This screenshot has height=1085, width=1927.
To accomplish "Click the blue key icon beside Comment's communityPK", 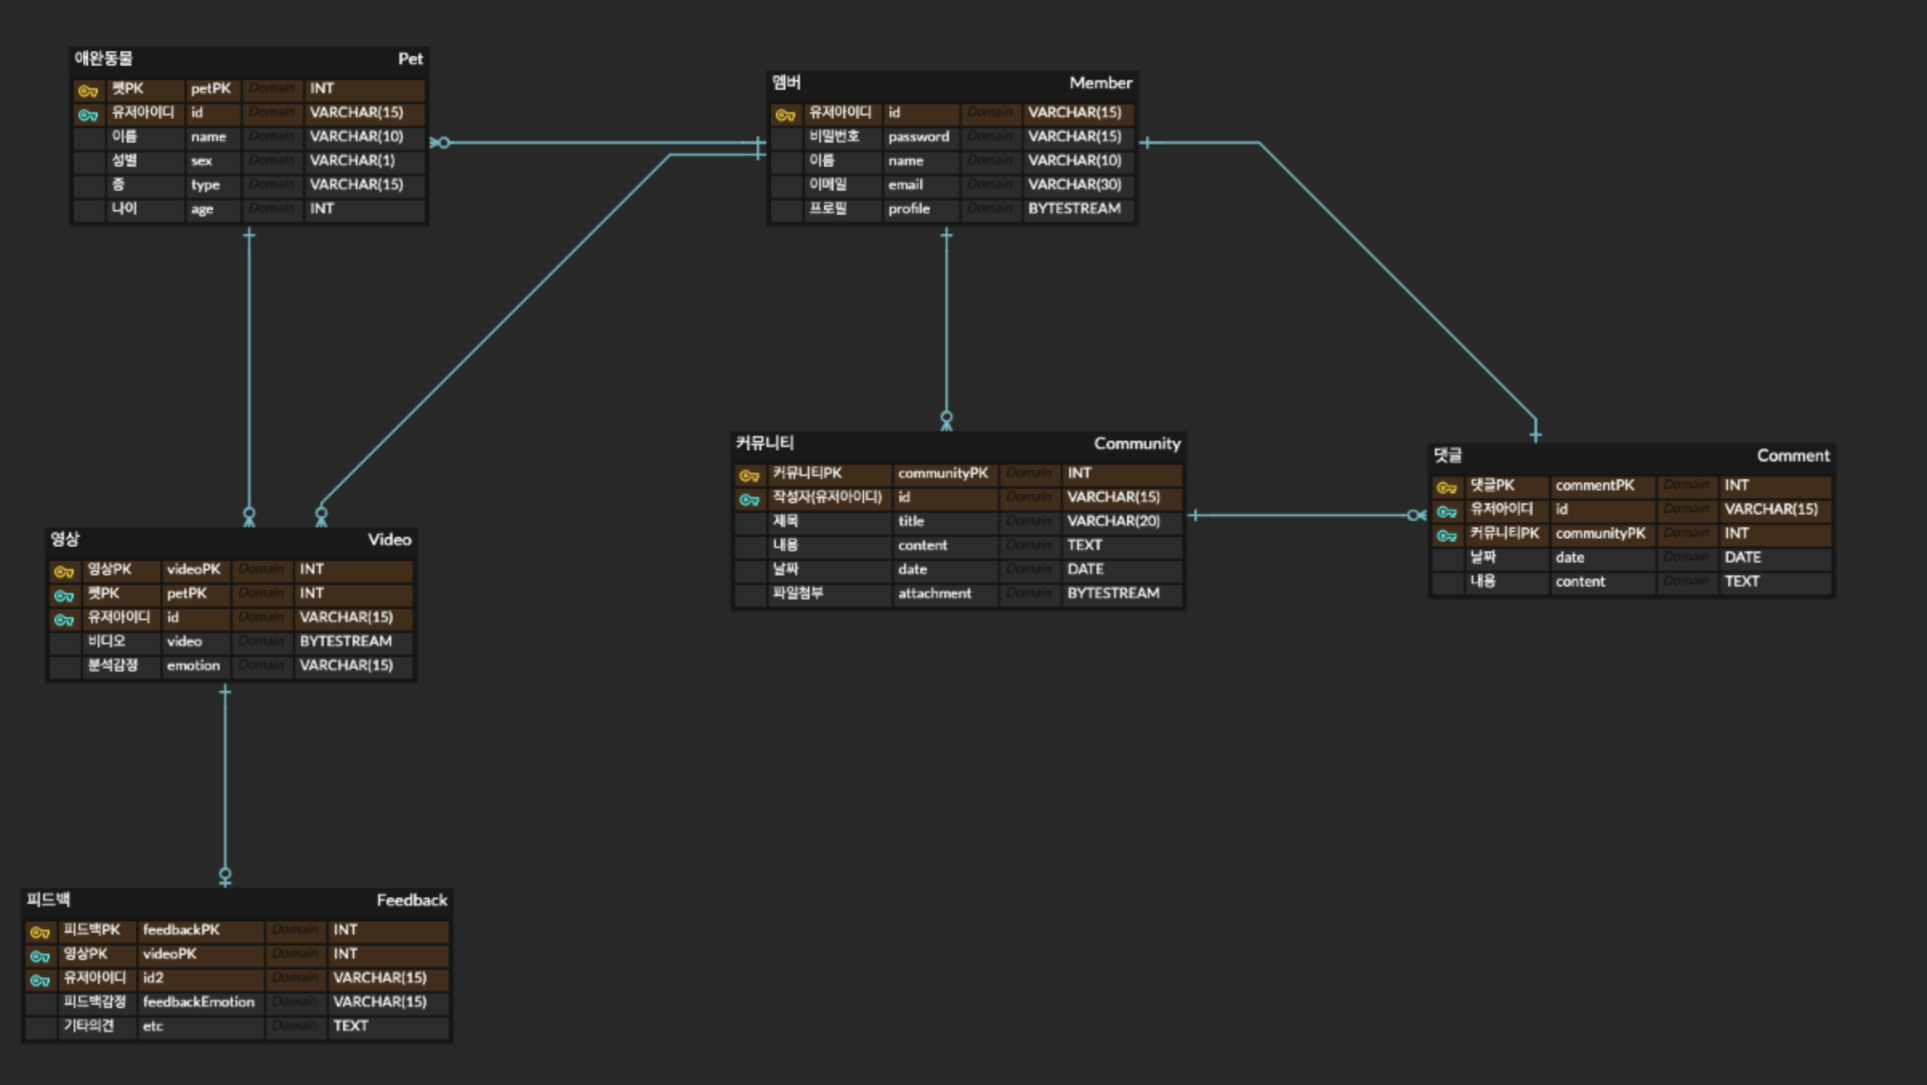I will tap(1447, 535).
